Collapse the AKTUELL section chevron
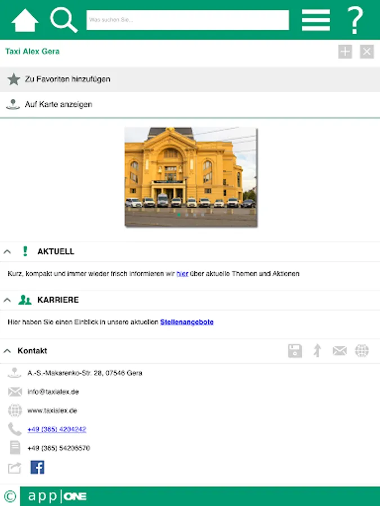The image size is (380, 506). 7,251
